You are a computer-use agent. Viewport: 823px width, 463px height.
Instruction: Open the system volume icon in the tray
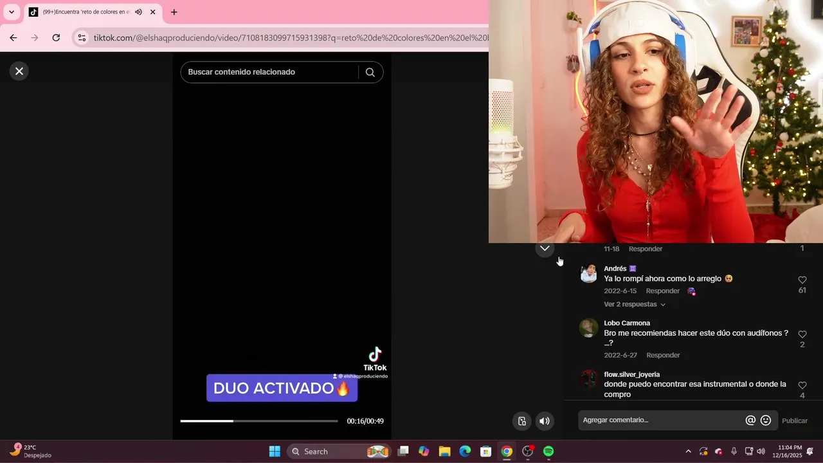point(761,451)
